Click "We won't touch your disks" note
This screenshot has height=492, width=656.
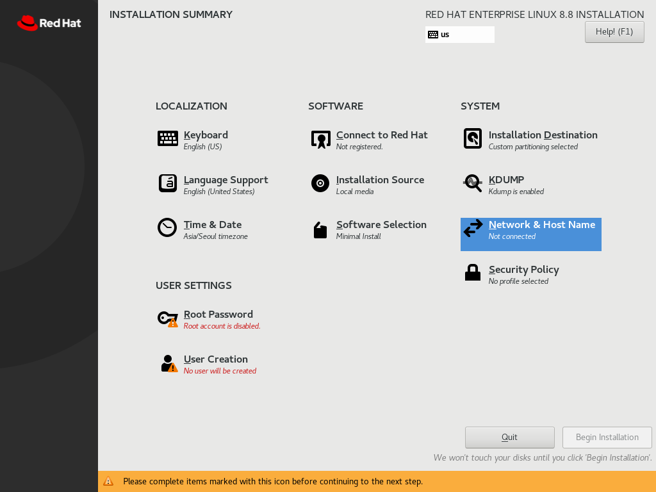pyautogui.click(x=543, y=457)
